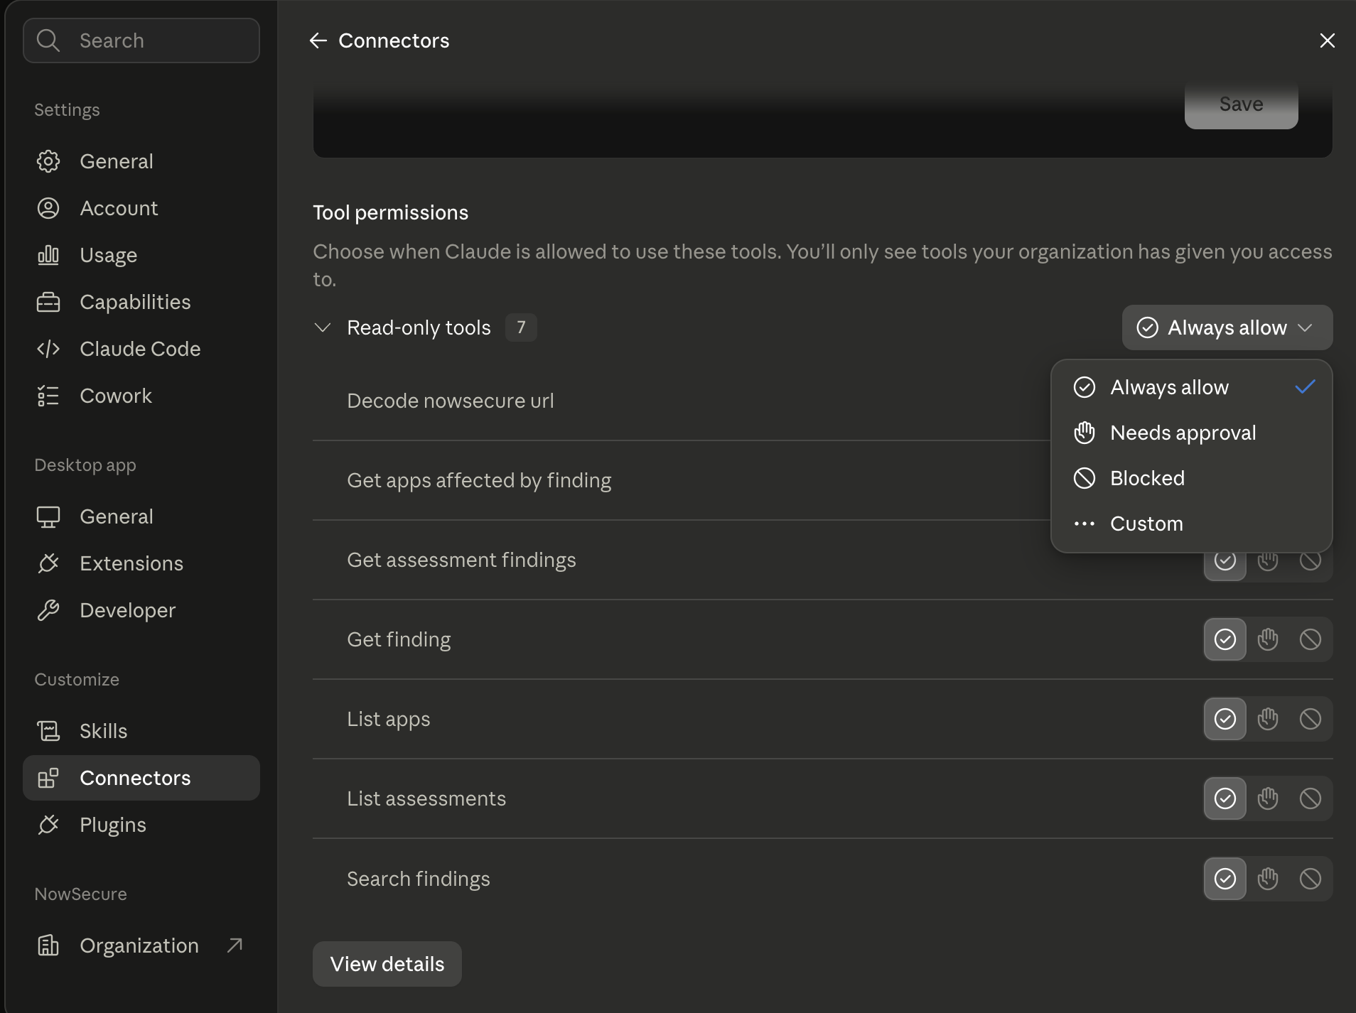Click the checkmark circle icon in Always allow option
Viewport: 1356px width, 1013px height.
[x=1085, y=387]
